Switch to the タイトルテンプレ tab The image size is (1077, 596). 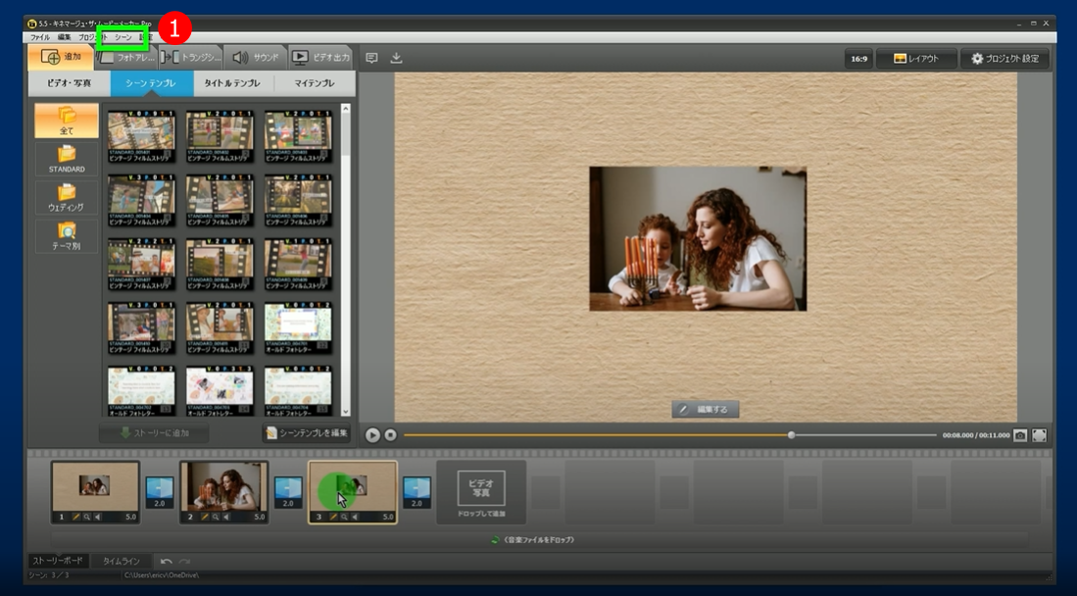[232, 83]
